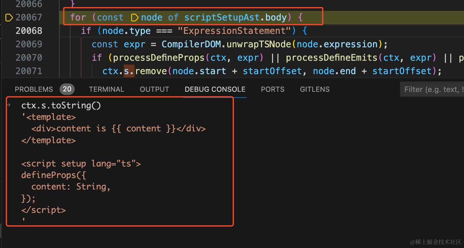Viewport: 464px width, 248px height.
Task: Click the debug console Filter input
Action: point(432,89)
